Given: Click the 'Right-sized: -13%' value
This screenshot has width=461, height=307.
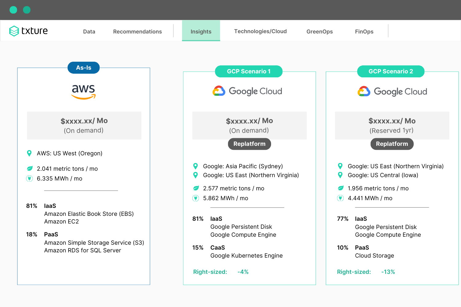Looking at the screenshot, I should point(366,272).
